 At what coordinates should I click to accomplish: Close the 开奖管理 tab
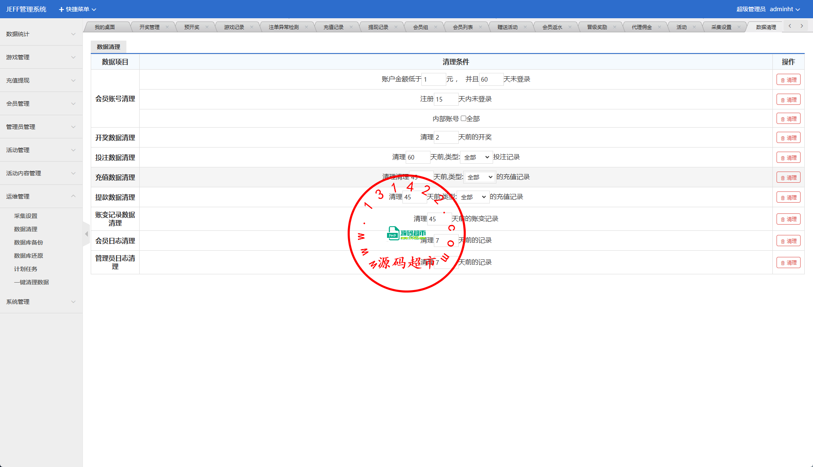[x=167, y=27]
